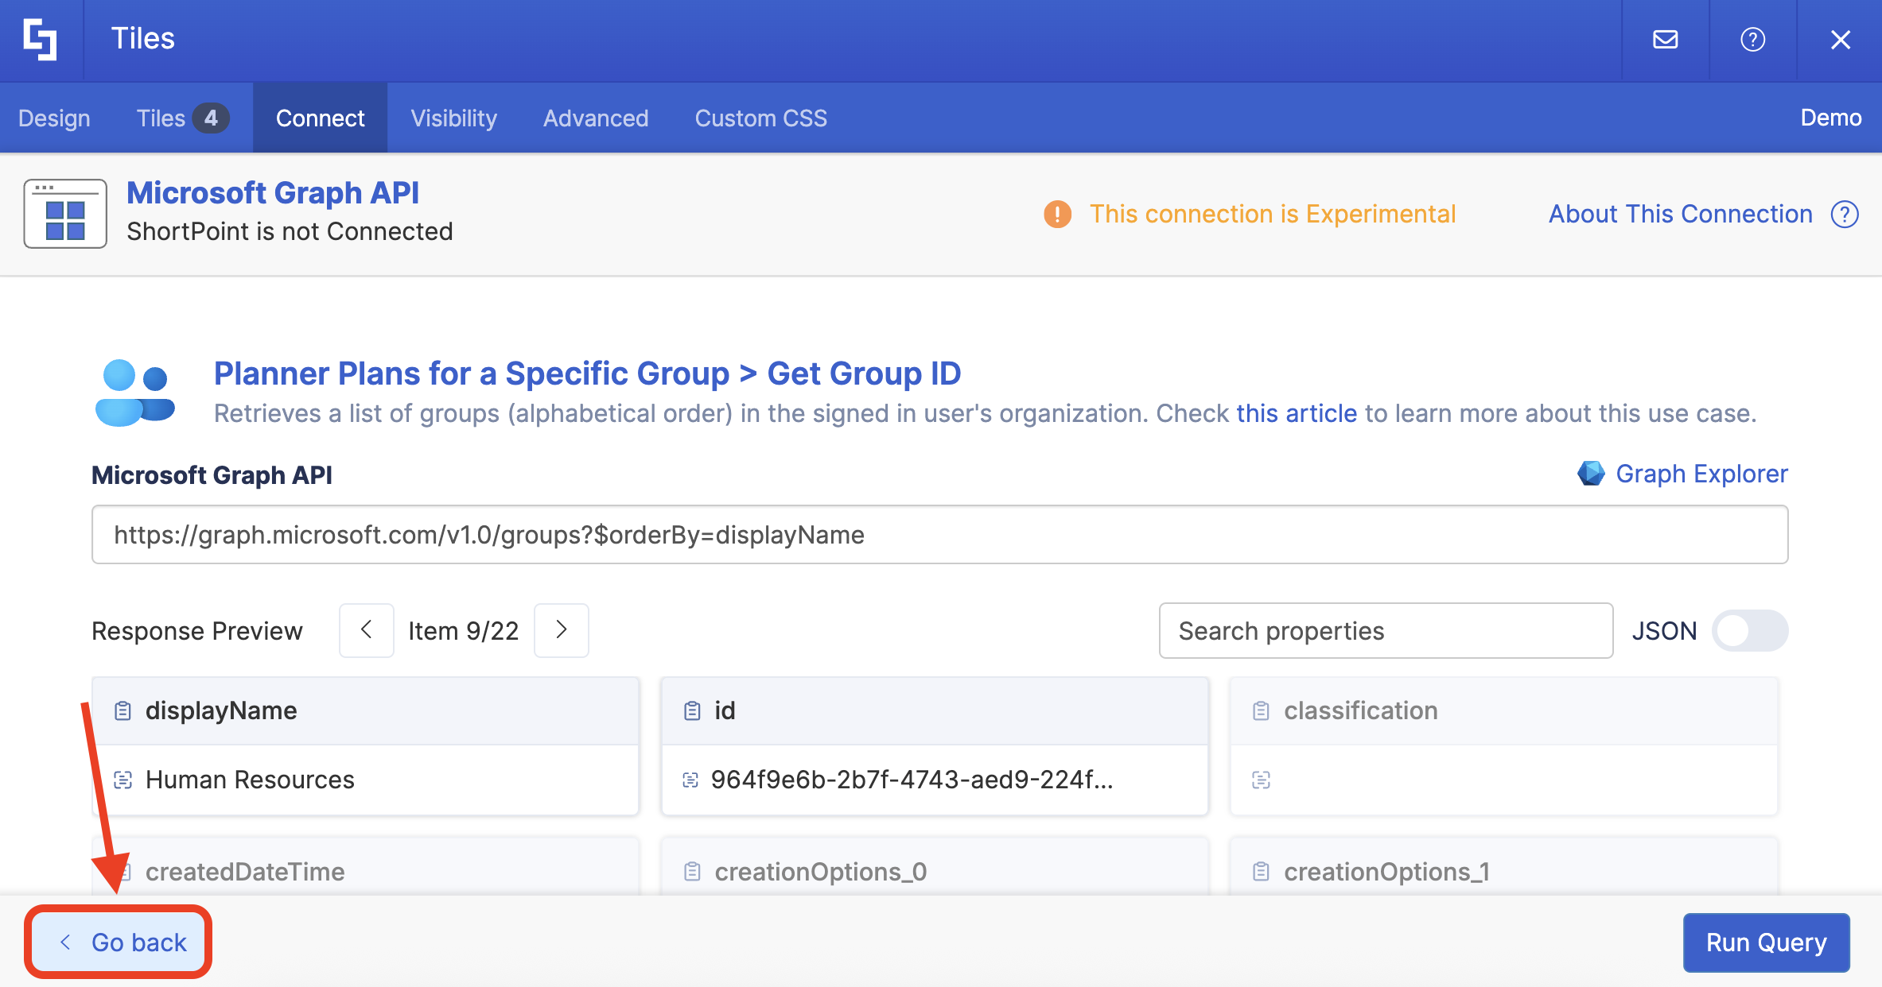The height and width of the screenshot is (987, 1882).
Task: Open the mail envelope icon
Action: (1665, 40)
